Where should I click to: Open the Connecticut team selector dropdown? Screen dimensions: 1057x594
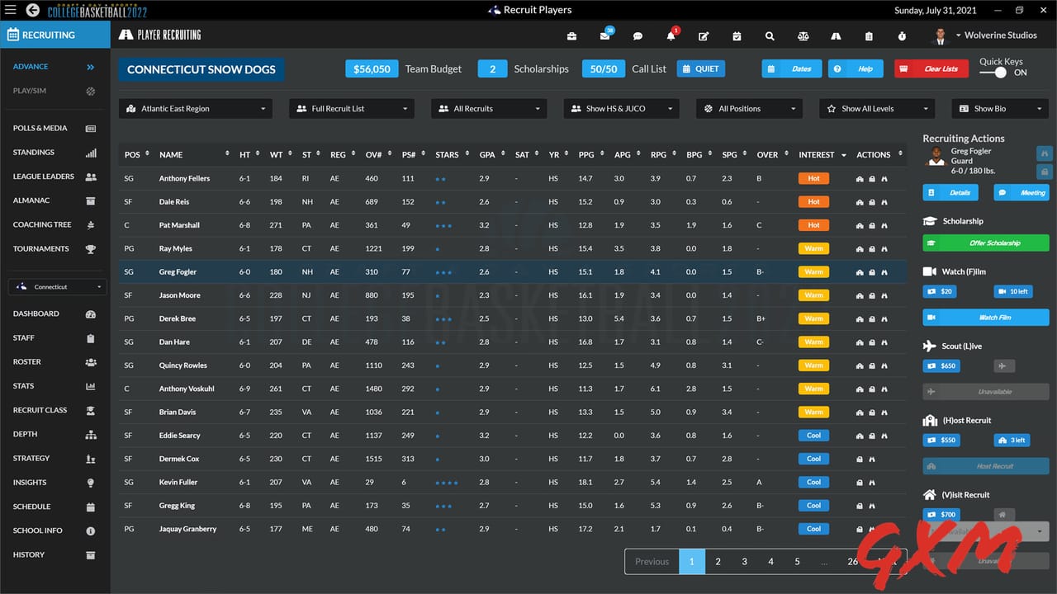pyautogui.click(x=56, y=286)
